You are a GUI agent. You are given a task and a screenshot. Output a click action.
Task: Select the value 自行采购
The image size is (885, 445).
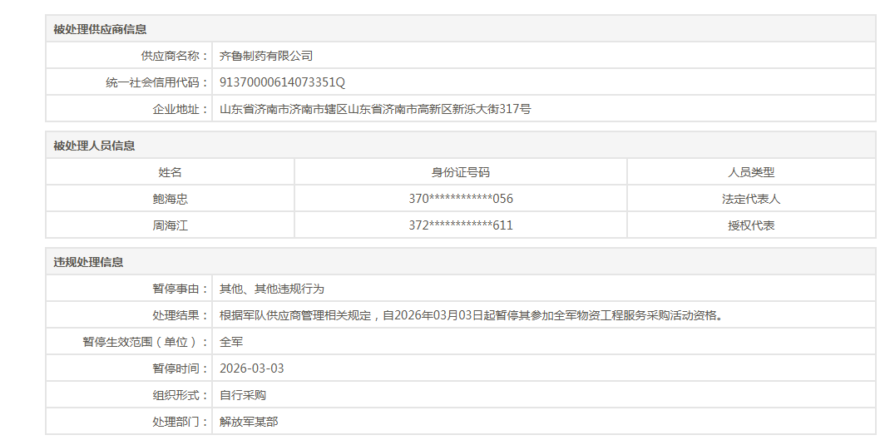coord(243,395)
